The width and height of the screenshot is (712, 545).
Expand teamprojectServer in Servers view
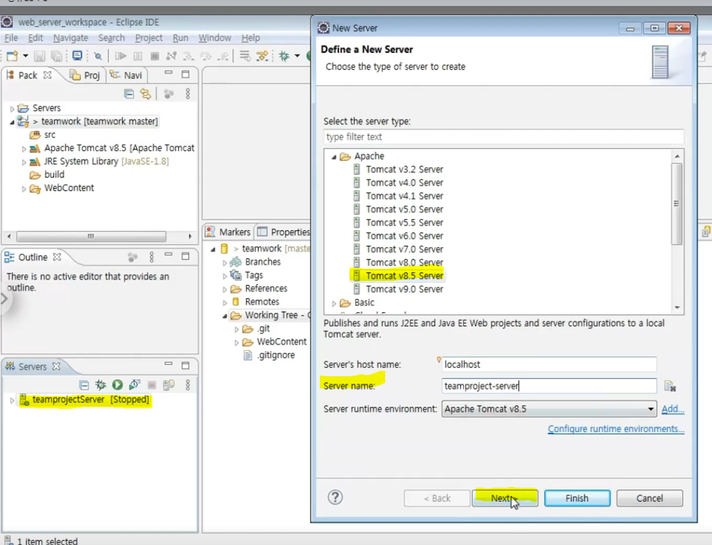tap(12, 400)
